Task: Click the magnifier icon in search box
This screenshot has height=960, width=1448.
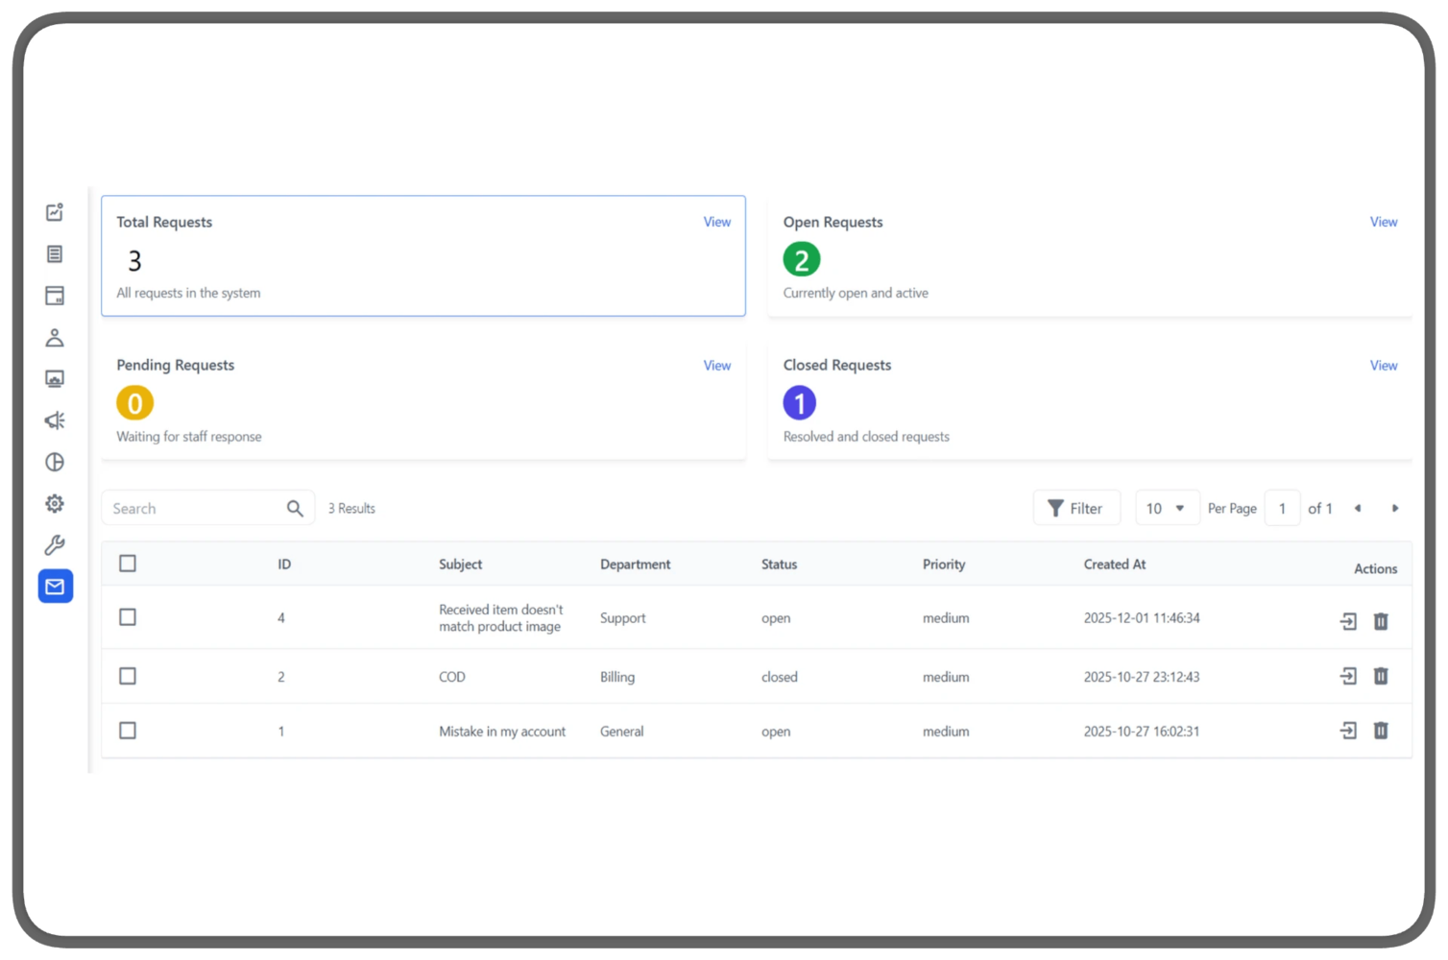Action: 295,509
